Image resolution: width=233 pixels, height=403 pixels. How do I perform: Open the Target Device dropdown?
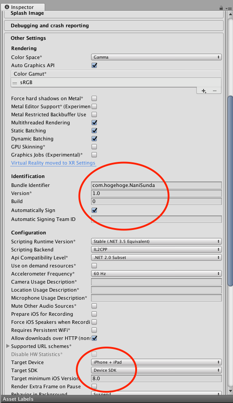(x=156, y=362)
